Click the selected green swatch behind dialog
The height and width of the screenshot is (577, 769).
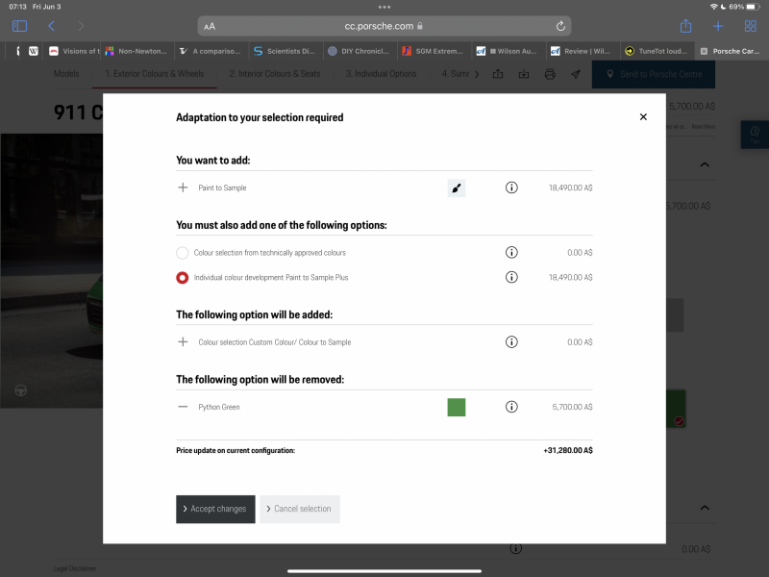tap(676, 408)
